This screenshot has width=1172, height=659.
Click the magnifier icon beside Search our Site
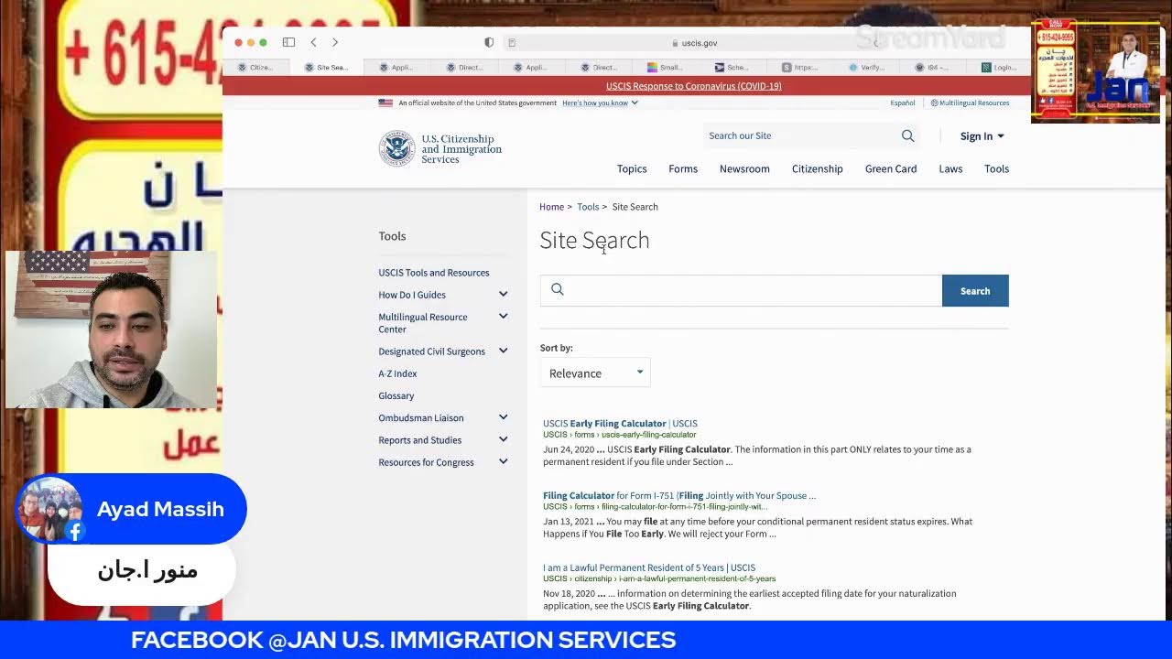907,135
